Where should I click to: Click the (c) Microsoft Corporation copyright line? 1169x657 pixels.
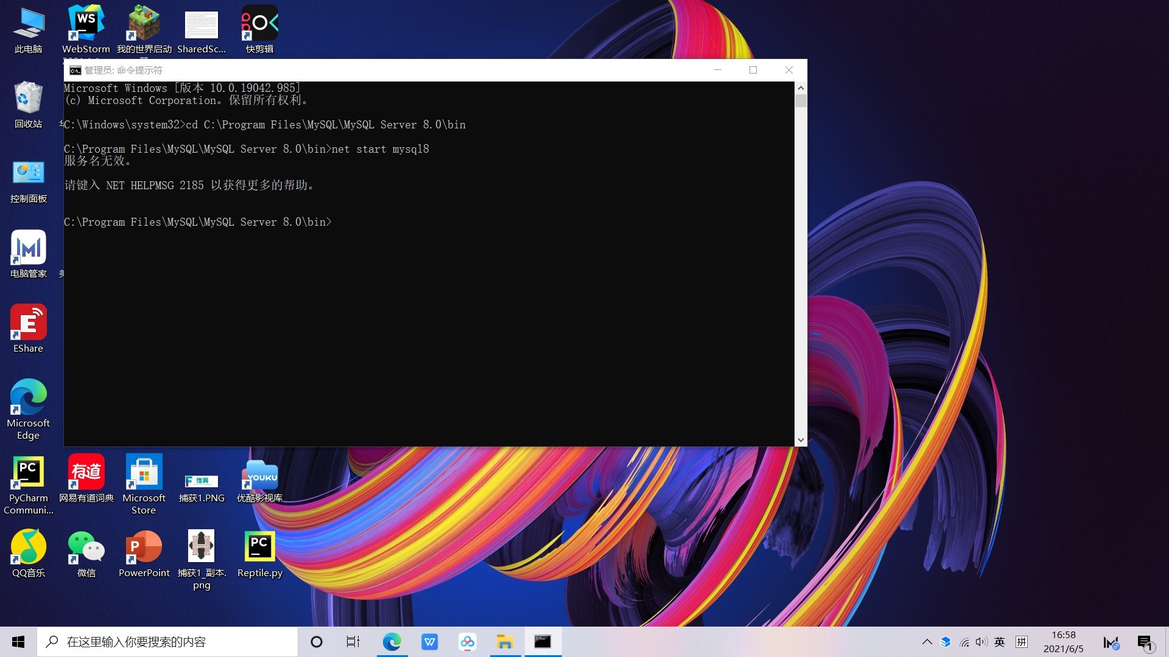pyautogui.click(x=186, y=100)
